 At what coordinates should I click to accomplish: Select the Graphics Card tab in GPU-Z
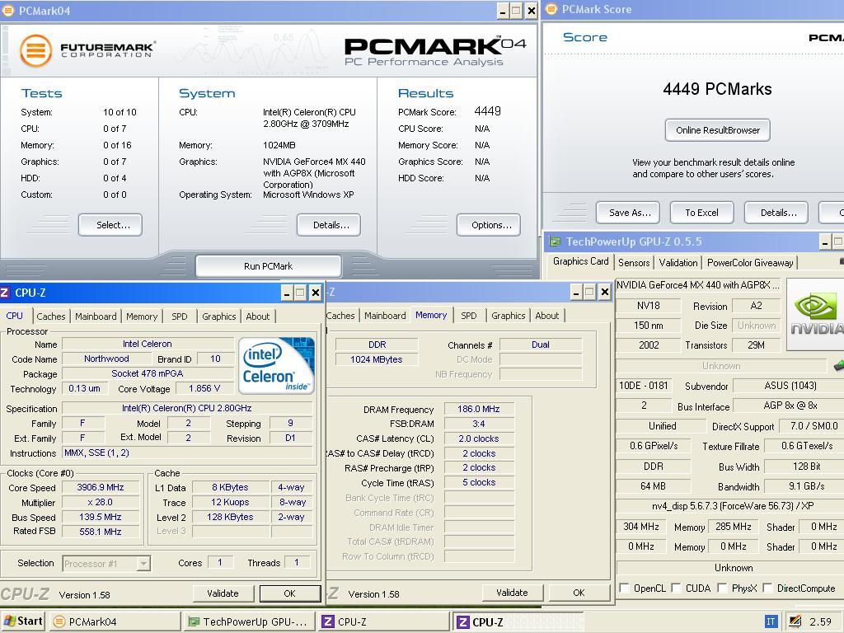pos(581,261)
